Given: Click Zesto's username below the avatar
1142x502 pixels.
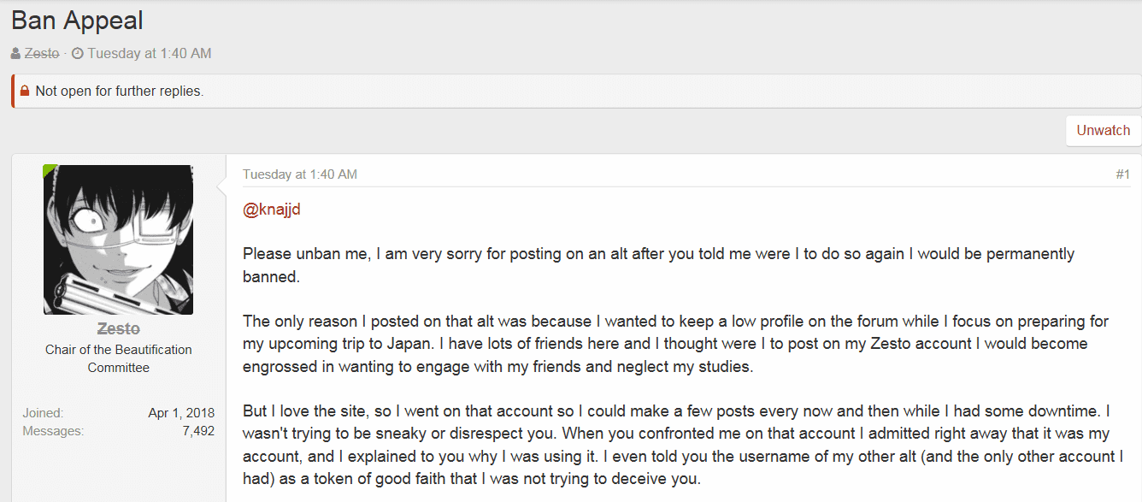Looking at the screenshot, I should tap(118, 328).
